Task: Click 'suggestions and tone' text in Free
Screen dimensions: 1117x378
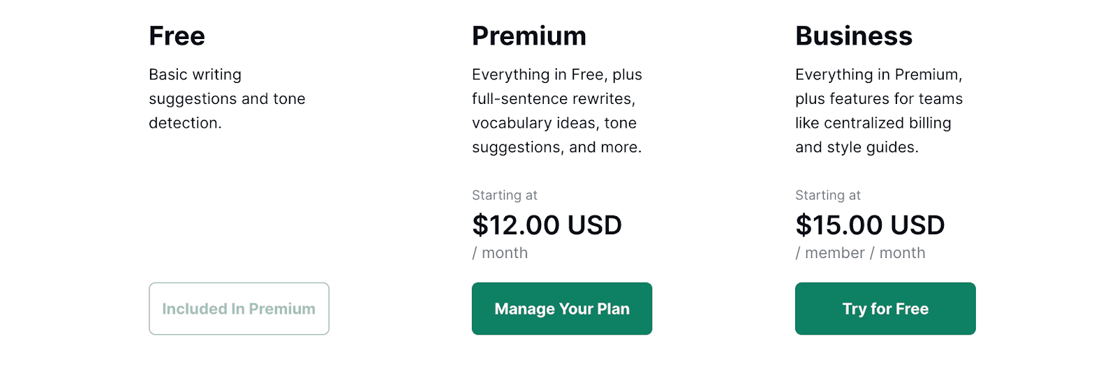Action: click(227, 99)
